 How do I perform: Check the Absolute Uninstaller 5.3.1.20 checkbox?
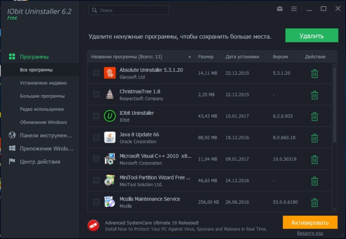click(x=96, y=73)
